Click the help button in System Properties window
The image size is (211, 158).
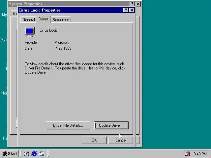pos(132,4)
